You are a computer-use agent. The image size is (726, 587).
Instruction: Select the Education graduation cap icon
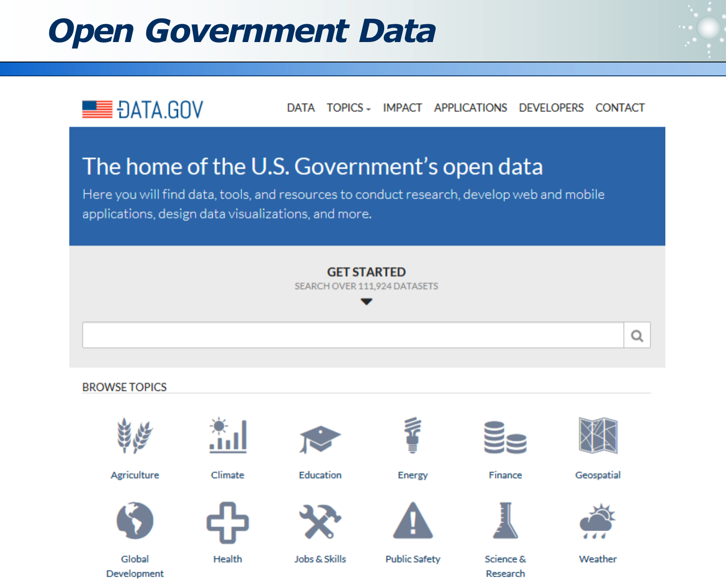coord(320,440)
